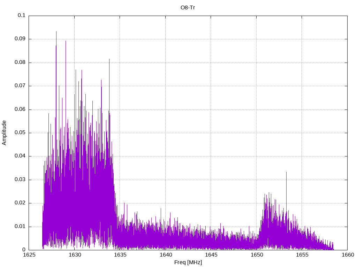This screenshot has width=357, height=267.
Task: Click the tallest peak tip near 1628 MHz
Action: coord(56,32)
